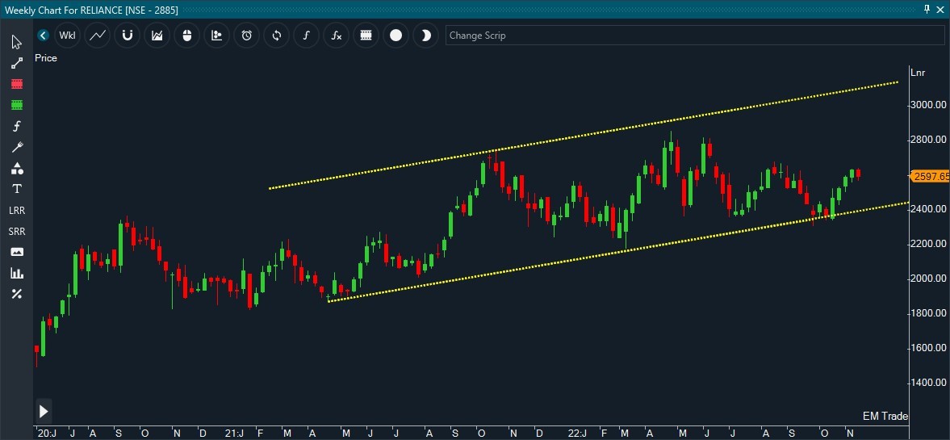Refresh the chart data
Image resolution: width=950 pixels, height=440 pixels.
point(276,36)
